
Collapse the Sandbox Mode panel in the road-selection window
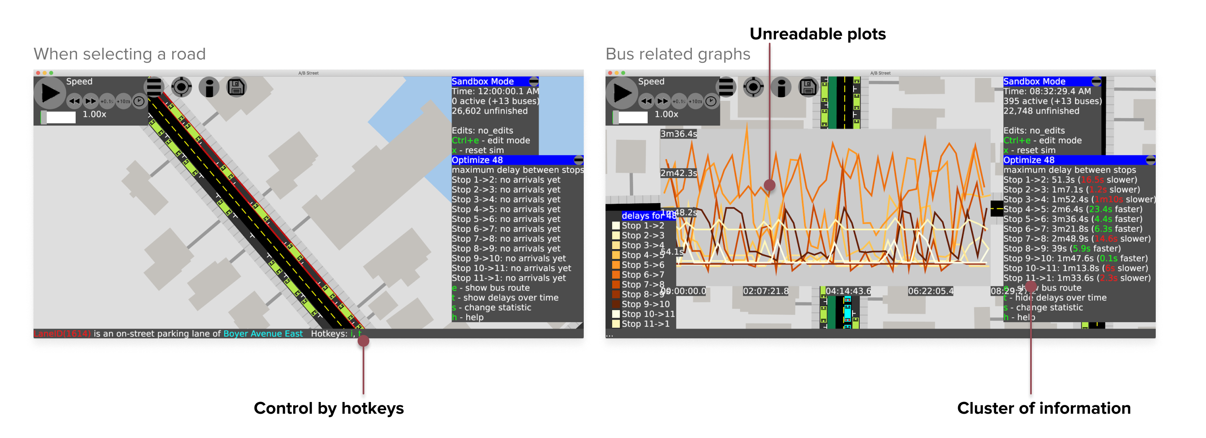click(x=534, y=81)
